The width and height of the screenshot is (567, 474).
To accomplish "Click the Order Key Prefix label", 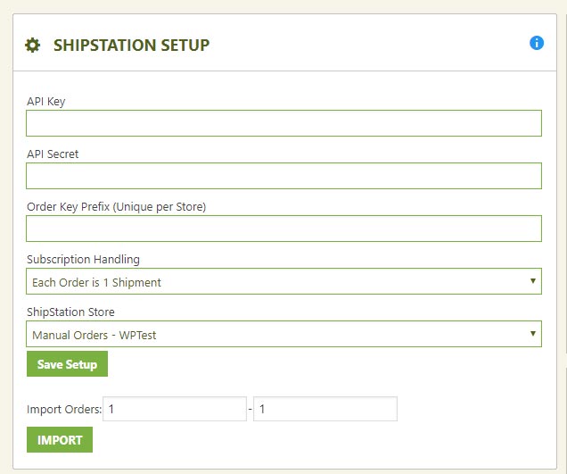I will (x=116, y=207).
